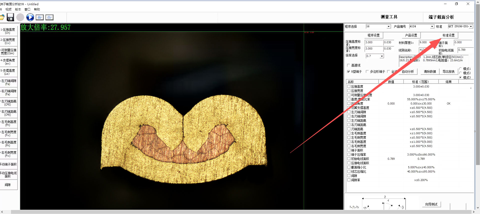Click the blue play button icon
Viewport: 480px width, 214px height.
[x=30, y=17]
